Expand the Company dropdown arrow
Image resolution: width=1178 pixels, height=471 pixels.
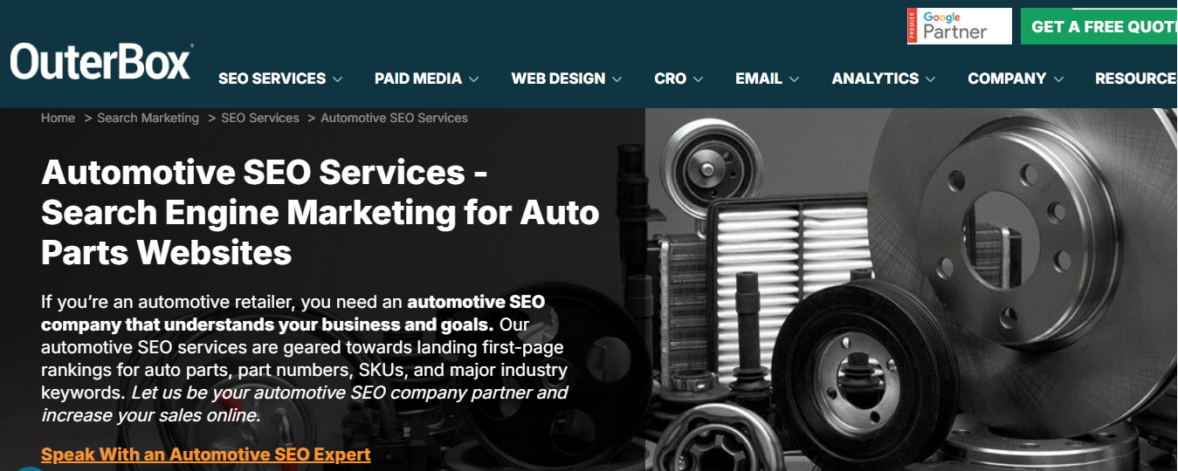pos(1058,79)
